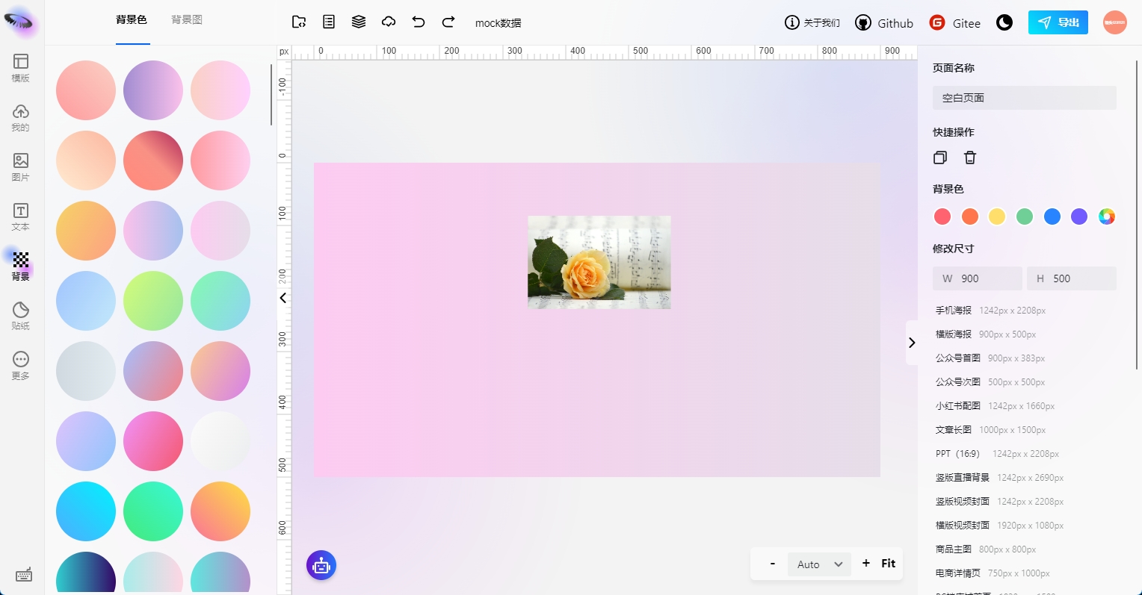Viewport: 1142px width, 595px height.
Task: Collapse the left panel with arrow
Action: (x=283, y=298)
